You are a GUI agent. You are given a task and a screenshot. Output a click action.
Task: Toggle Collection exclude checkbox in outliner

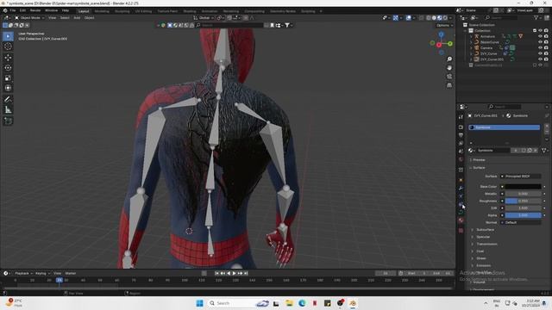[535, 31]
